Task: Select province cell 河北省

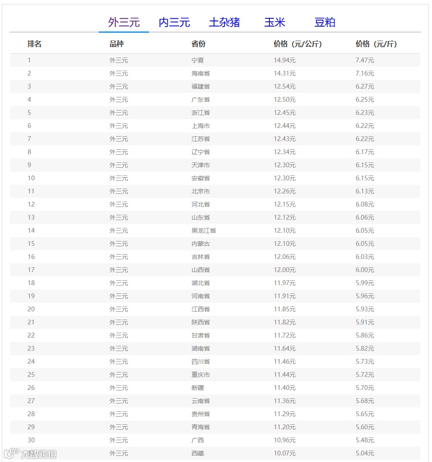Action: pos(200,204)
